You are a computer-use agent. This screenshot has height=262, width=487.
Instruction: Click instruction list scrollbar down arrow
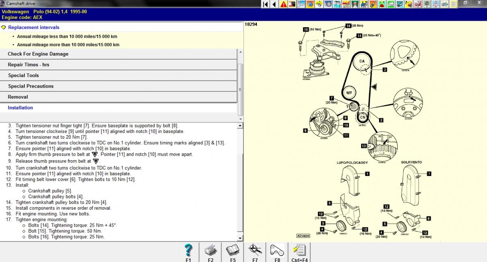coord(240,238)
